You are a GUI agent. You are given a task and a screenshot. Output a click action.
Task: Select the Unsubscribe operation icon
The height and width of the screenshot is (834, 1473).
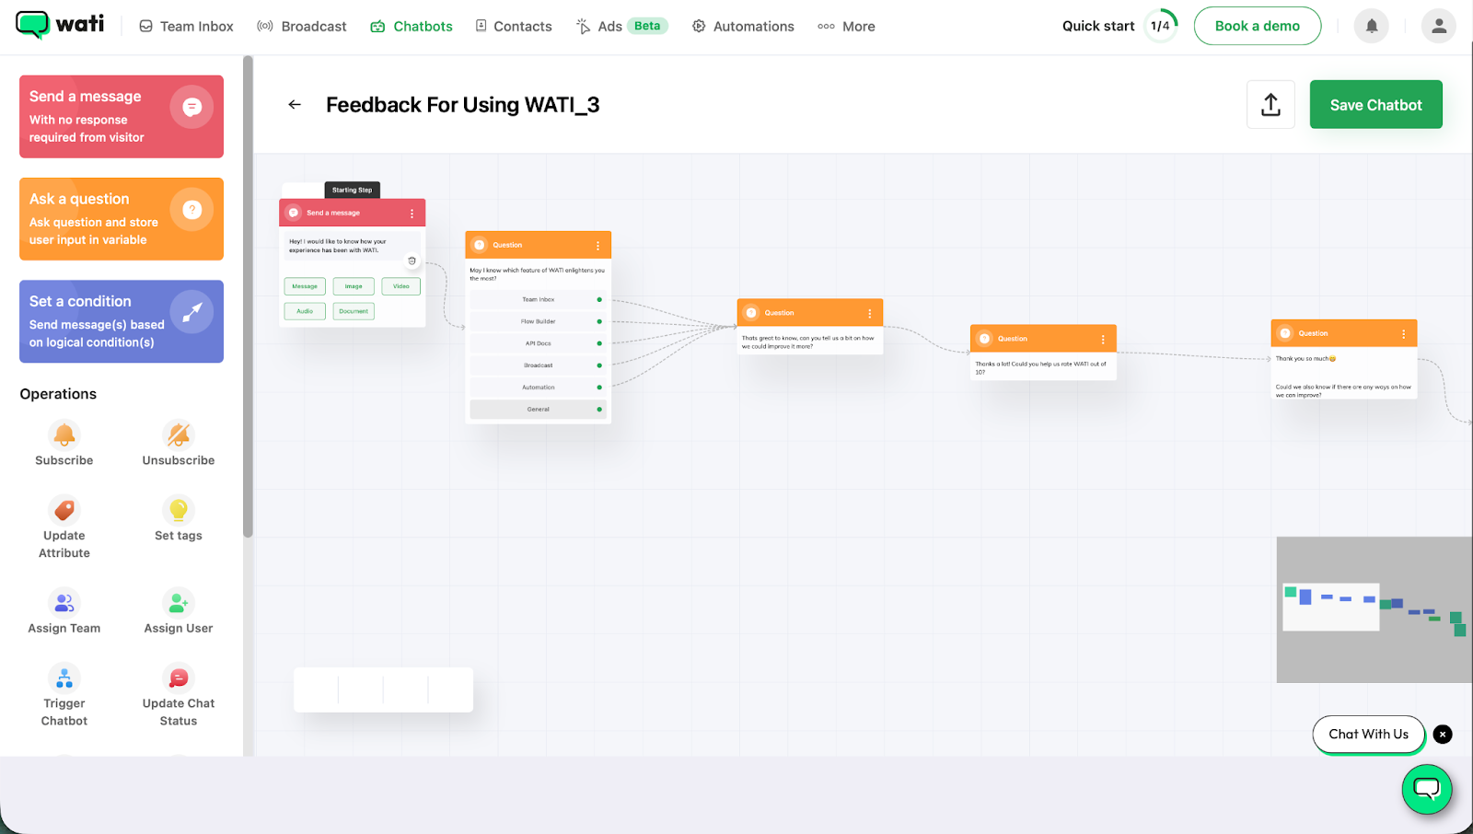pos(179,434)
